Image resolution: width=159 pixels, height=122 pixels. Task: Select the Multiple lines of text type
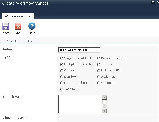pyautogui.click(x=61, y=64)
